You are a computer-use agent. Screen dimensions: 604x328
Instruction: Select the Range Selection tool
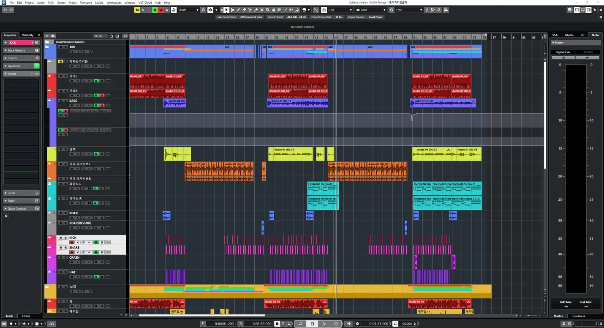232,10
